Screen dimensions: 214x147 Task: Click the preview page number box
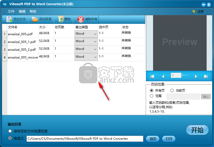[x=176, y=75]
